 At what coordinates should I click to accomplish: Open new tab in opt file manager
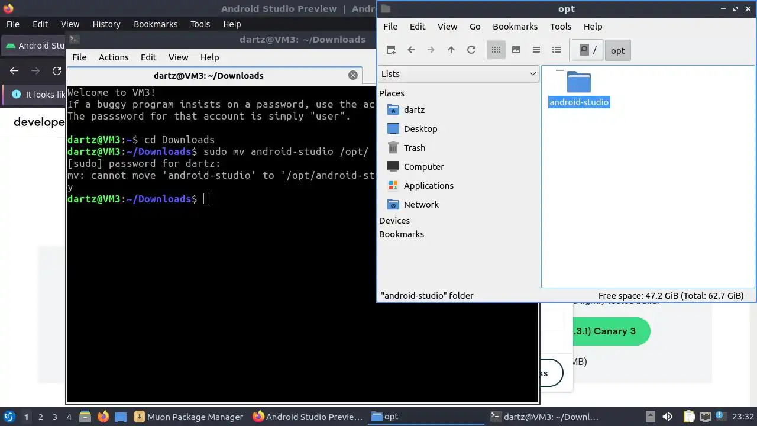pyautogui.click(x=391, y=50)
